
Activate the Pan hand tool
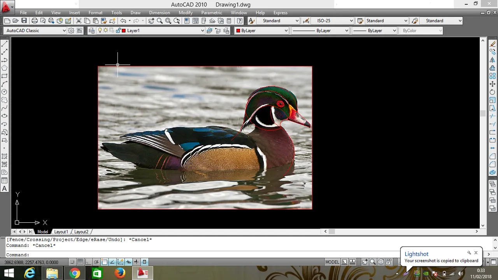coord(151,21)
